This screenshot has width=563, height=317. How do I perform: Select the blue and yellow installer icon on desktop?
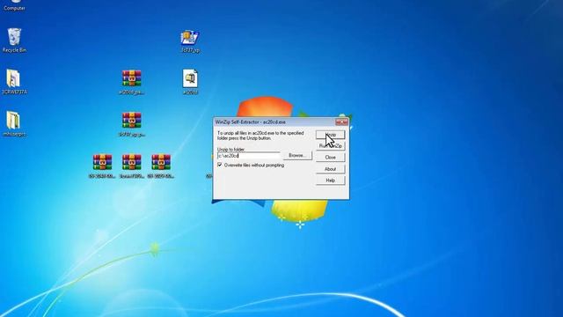(190, 41)
